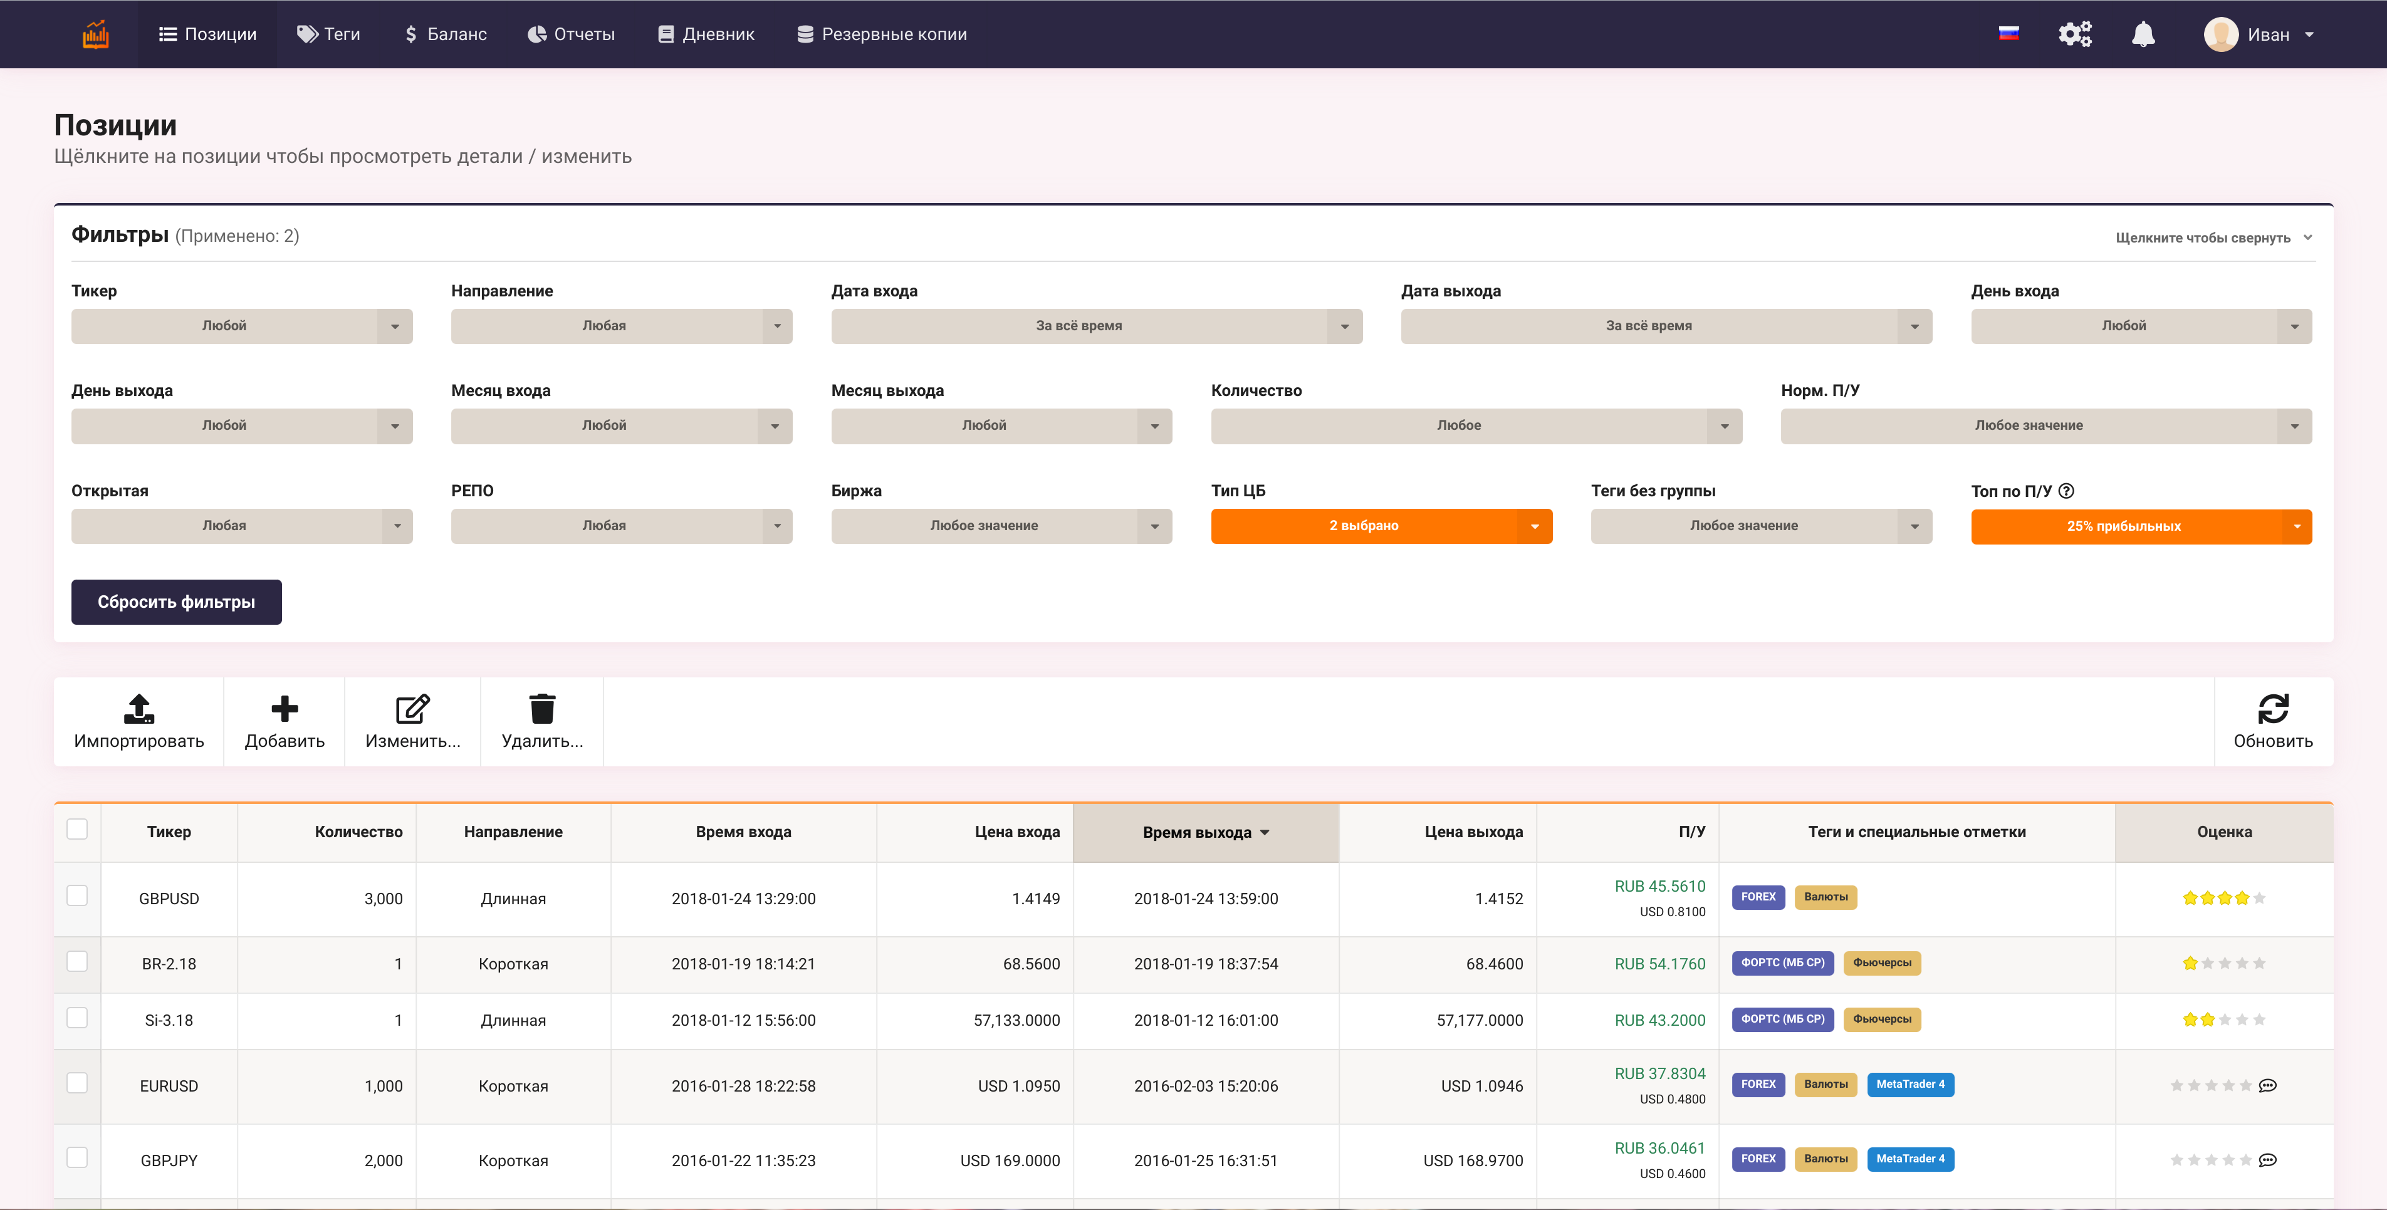
Task: Toggle the select-all header checkbox
Action: pos(78,829)
